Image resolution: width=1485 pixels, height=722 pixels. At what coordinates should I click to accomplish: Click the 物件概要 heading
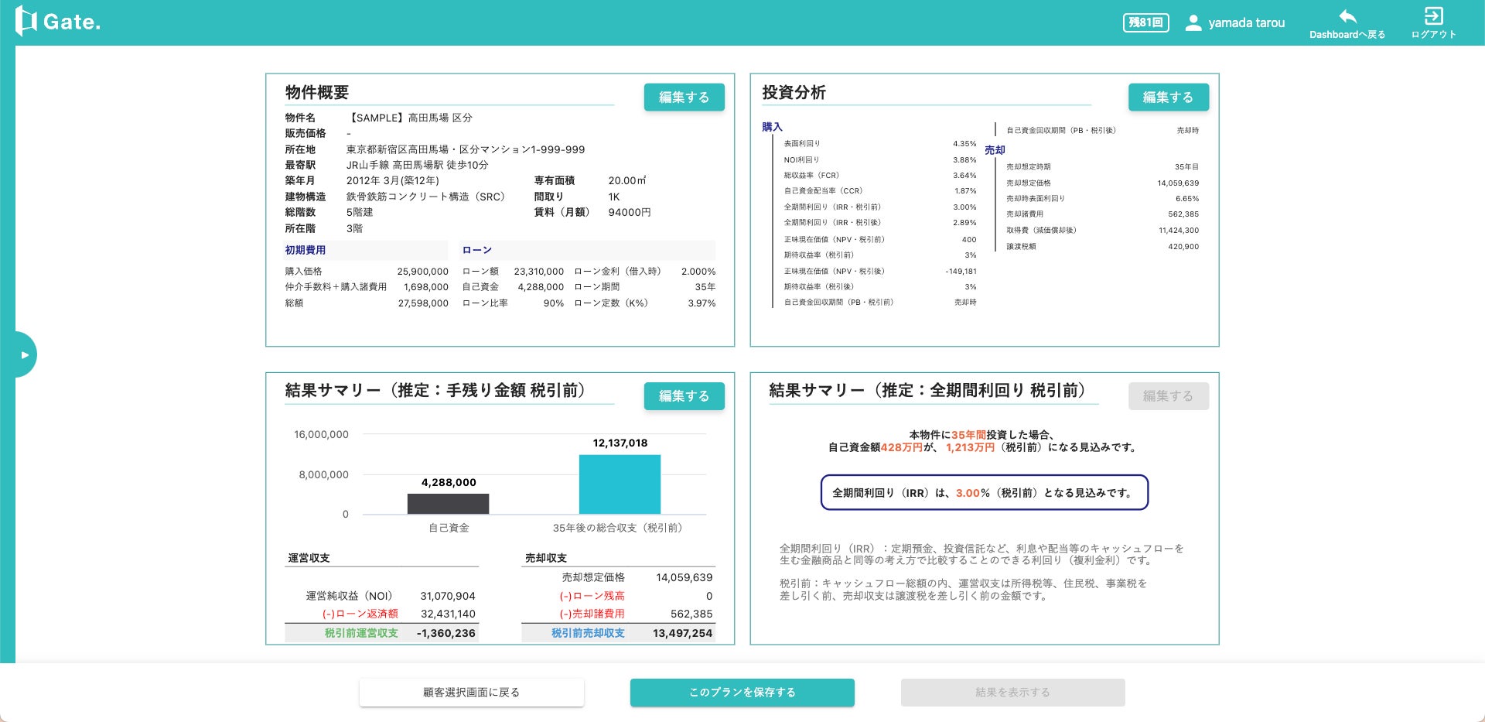coord(317,93)
